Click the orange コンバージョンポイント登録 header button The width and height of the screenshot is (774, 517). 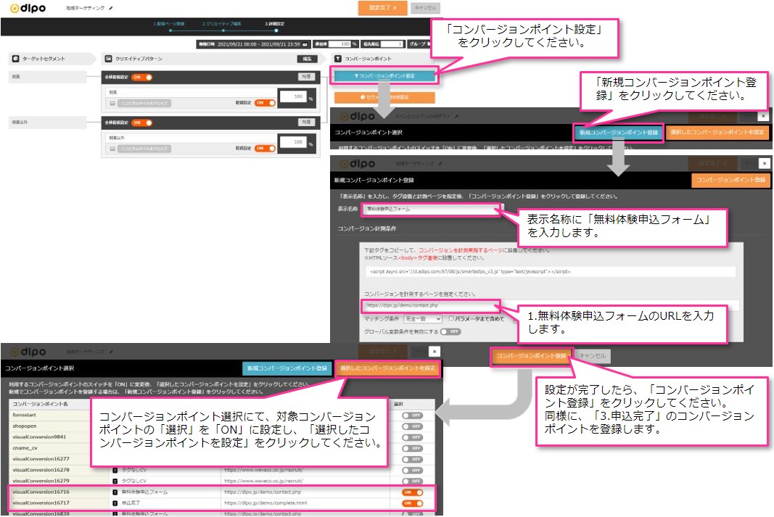[730, 180]
